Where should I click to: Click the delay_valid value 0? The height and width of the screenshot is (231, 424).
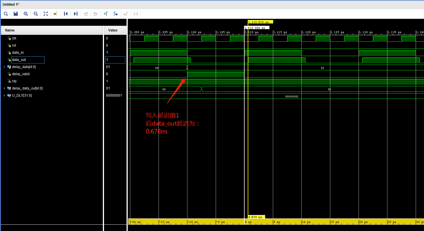pyautogui.click(x=107, y=74)
